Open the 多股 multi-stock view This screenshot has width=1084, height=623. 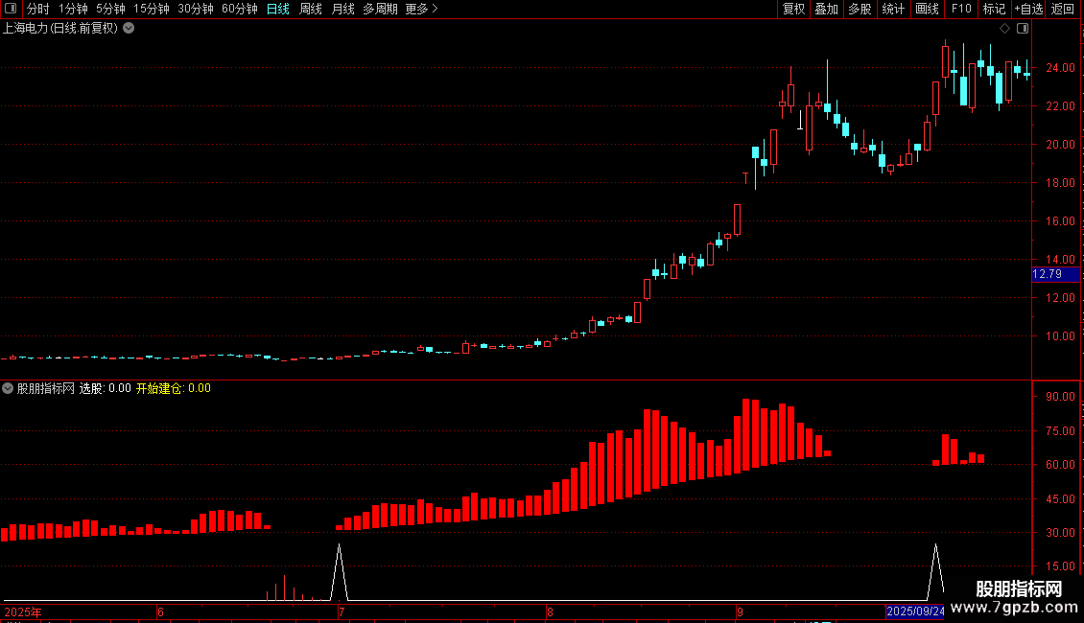point(860,9)
